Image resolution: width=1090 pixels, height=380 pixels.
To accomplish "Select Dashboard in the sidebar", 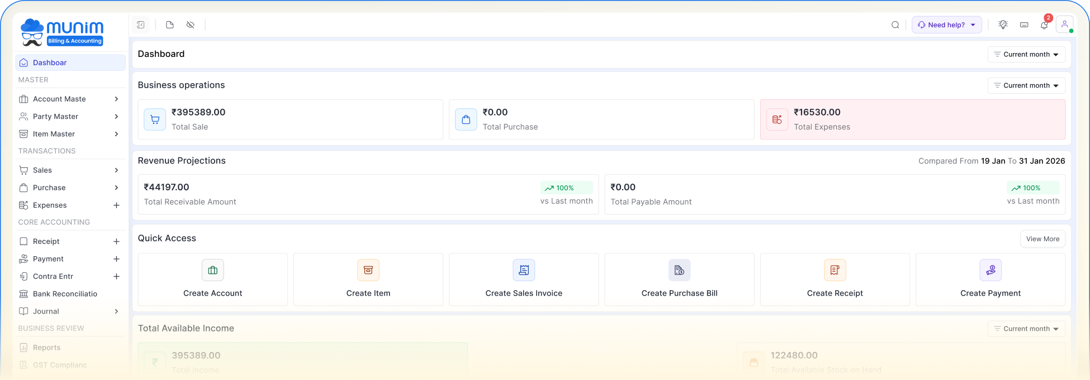I will 70,63.
